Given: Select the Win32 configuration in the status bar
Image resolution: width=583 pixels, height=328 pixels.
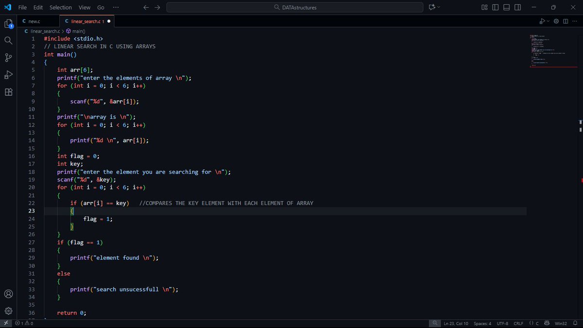Looking at the screenshot, I should pyautogui.click(x=561, y=323).
